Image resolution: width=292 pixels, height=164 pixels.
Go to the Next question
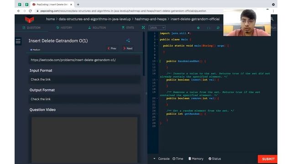[x=128, y=48]
